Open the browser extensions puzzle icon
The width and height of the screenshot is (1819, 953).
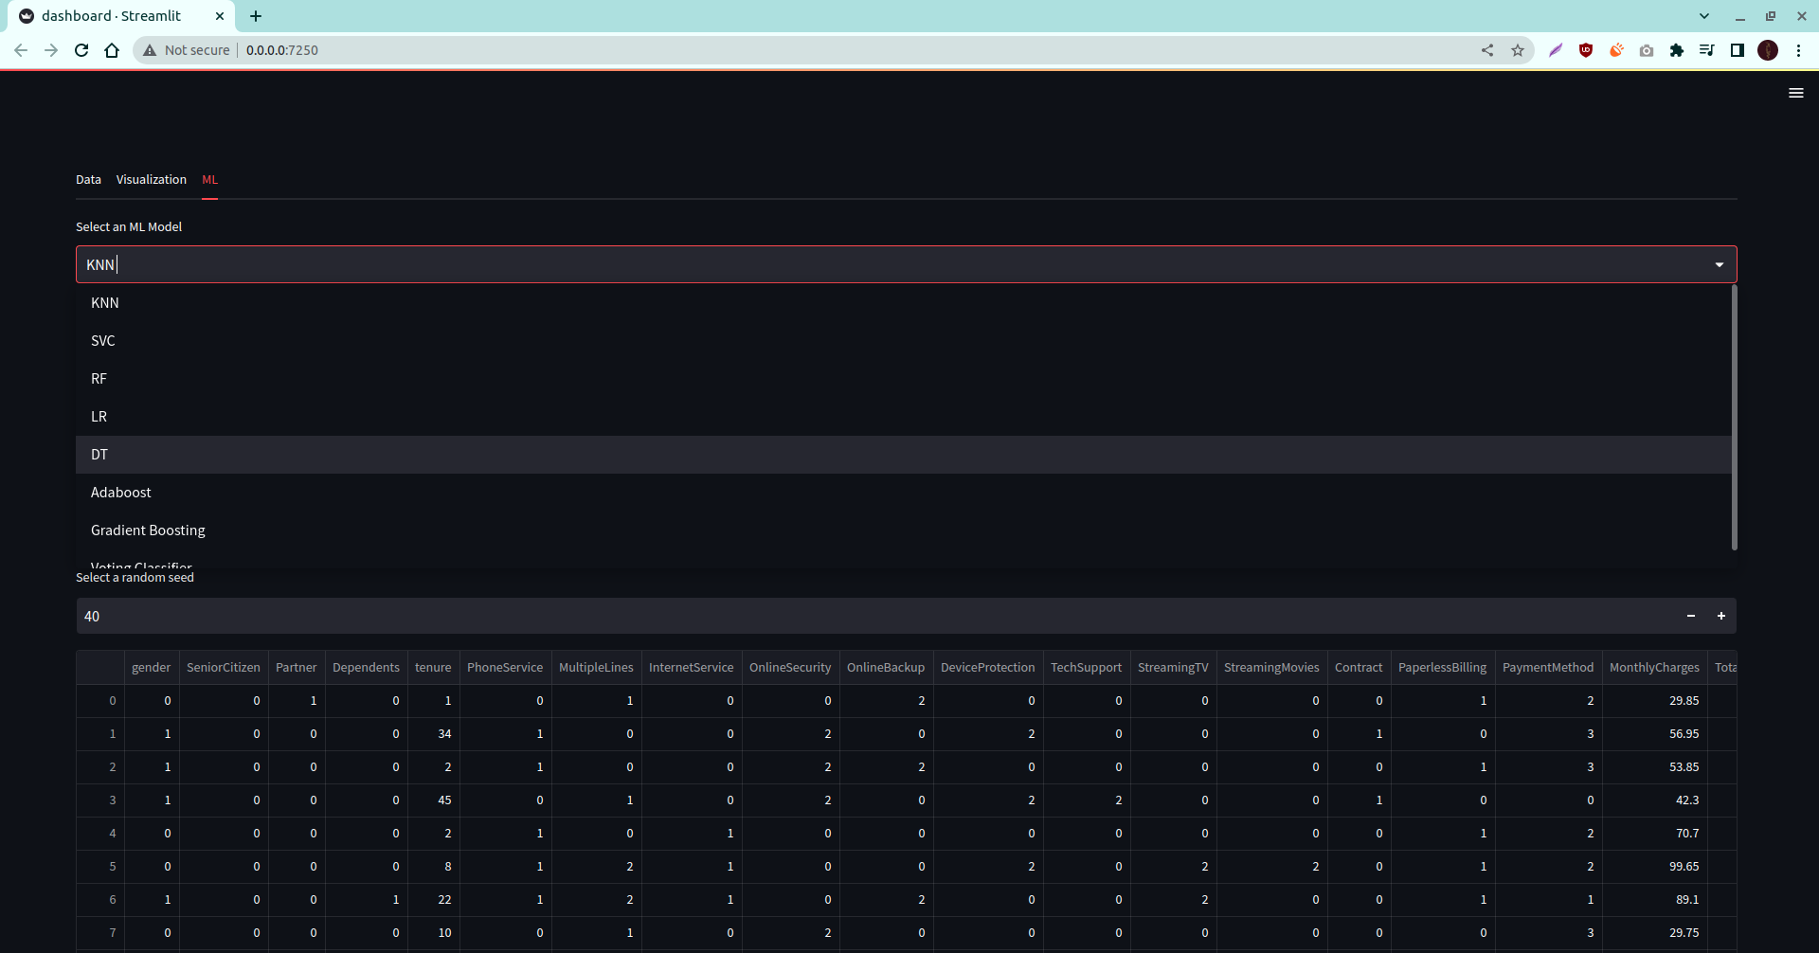click(x=1677, y=50)
